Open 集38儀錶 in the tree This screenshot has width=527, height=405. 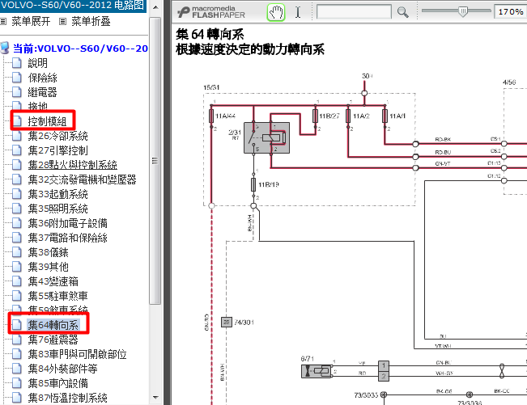48,252
